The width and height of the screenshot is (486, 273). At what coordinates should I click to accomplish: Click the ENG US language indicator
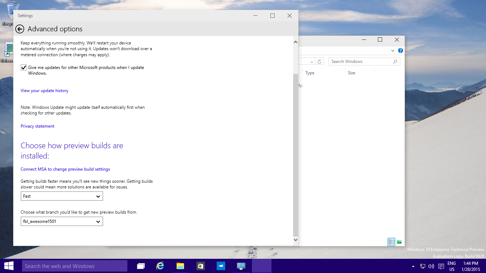(x=452, y=266)
